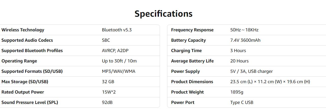This screenshot has width=326, height=111.
Task: Click the AVRCP, A2DP profiles value
Action: 115,51
